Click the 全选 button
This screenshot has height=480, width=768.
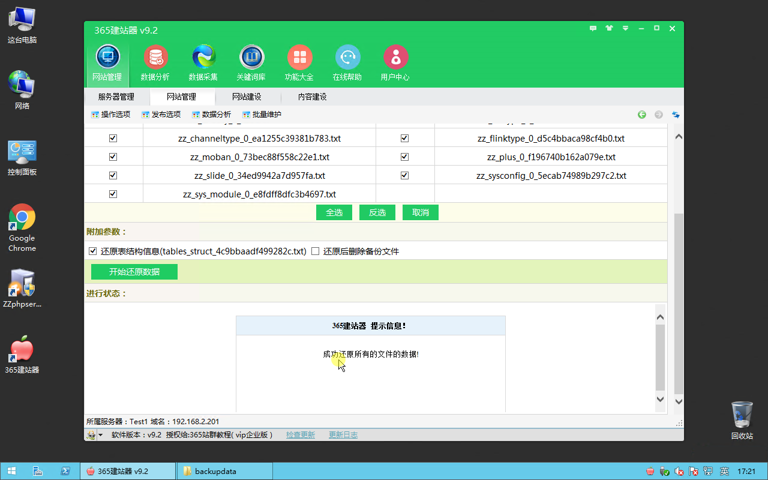click(x=334, y=212)
